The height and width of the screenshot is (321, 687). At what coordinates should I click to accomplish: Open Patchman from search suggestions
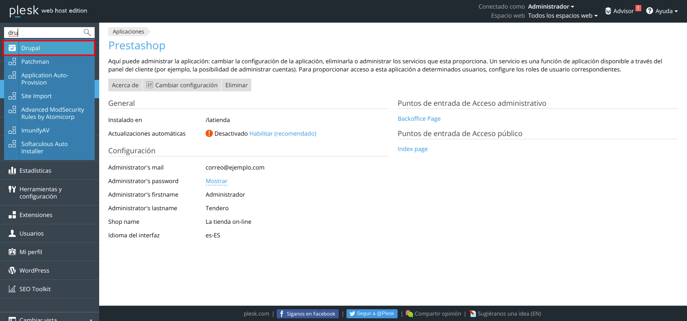click(x=35, y=61)
